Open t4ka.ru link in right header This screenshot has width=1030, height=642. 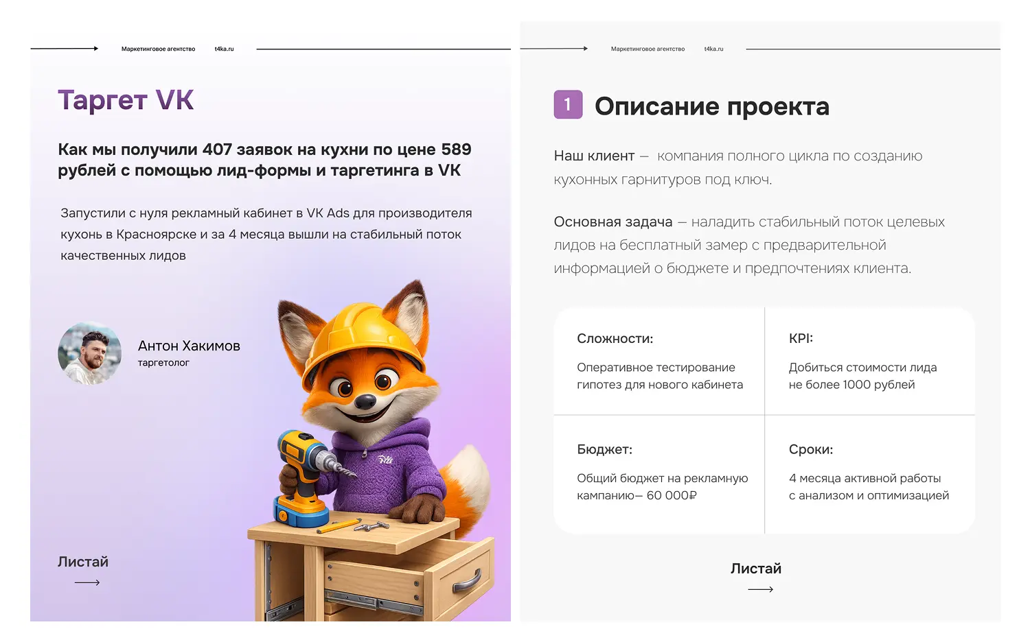713,49
